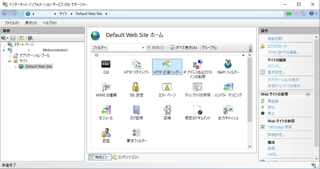Click 機能を開く action link
The width and height of the screenshot is (320, 169).
pyautogui.click(x=276, y=39)
